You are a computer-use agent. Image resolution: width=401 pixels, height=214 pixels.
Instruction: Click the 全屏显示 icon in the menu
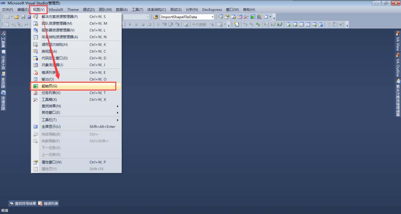pos(36,127)
